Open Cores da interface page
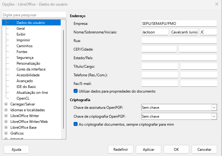 (x=31, y=69)
